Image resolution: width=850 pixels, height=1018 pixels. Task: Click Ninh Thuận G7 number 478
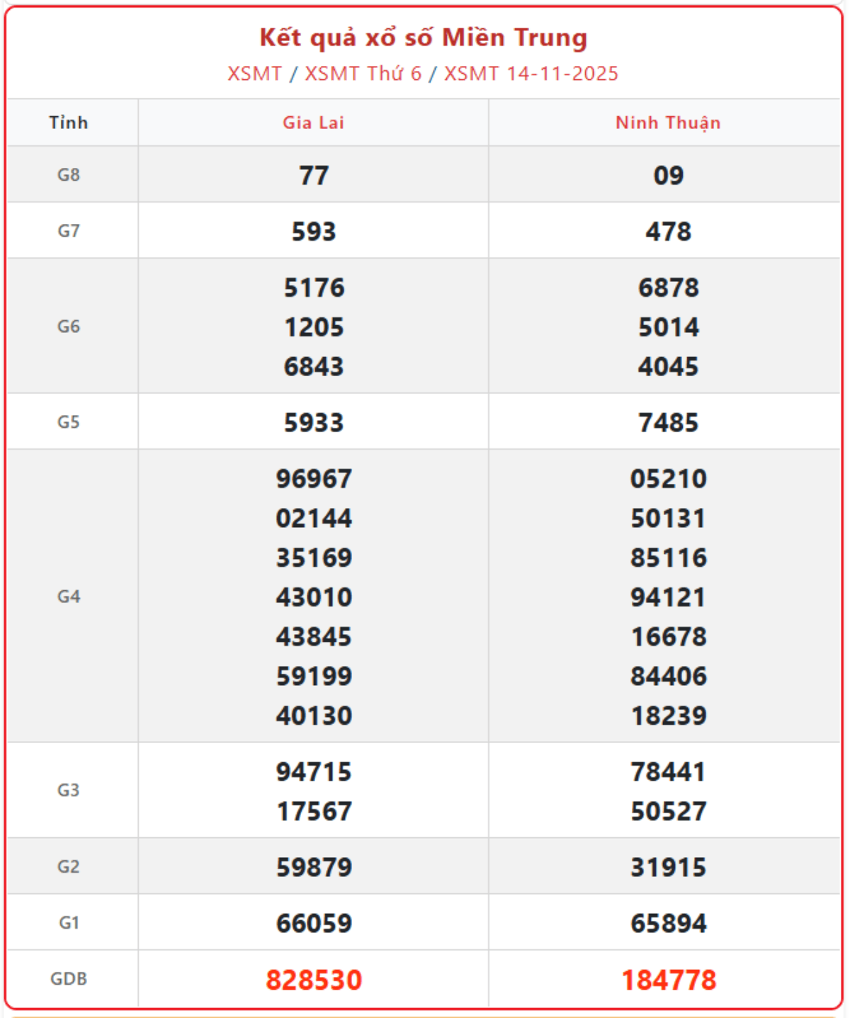tap(669, 231)
